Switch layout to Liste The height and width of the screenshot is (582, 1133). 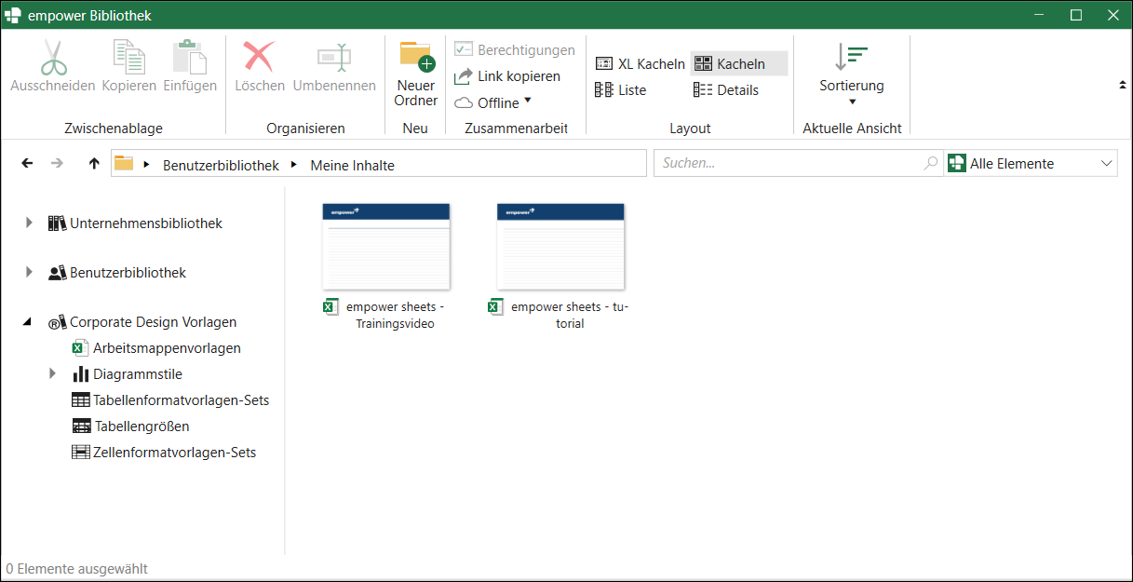click(621, 89)
